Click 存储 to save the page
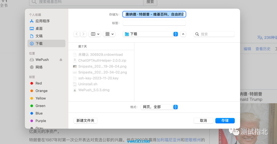277x144 pixels. [x=225, y=121]
